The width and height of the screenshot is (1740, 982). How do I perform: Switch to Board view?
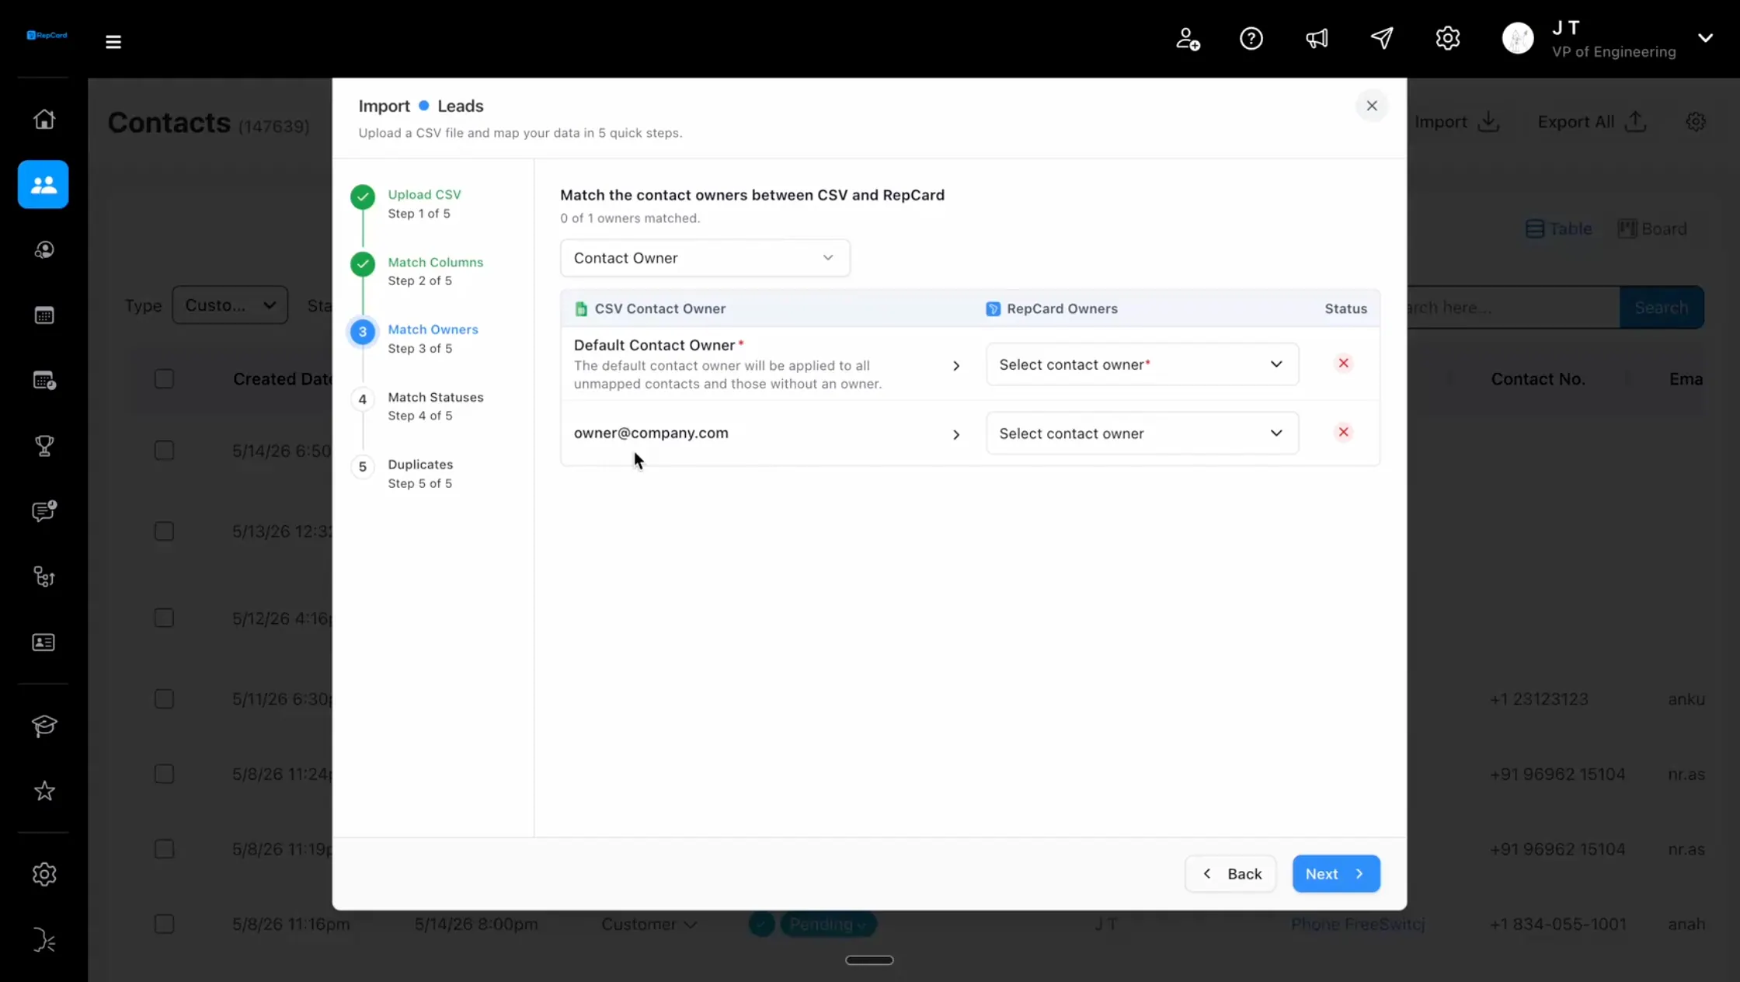[x=1652, y=229]
